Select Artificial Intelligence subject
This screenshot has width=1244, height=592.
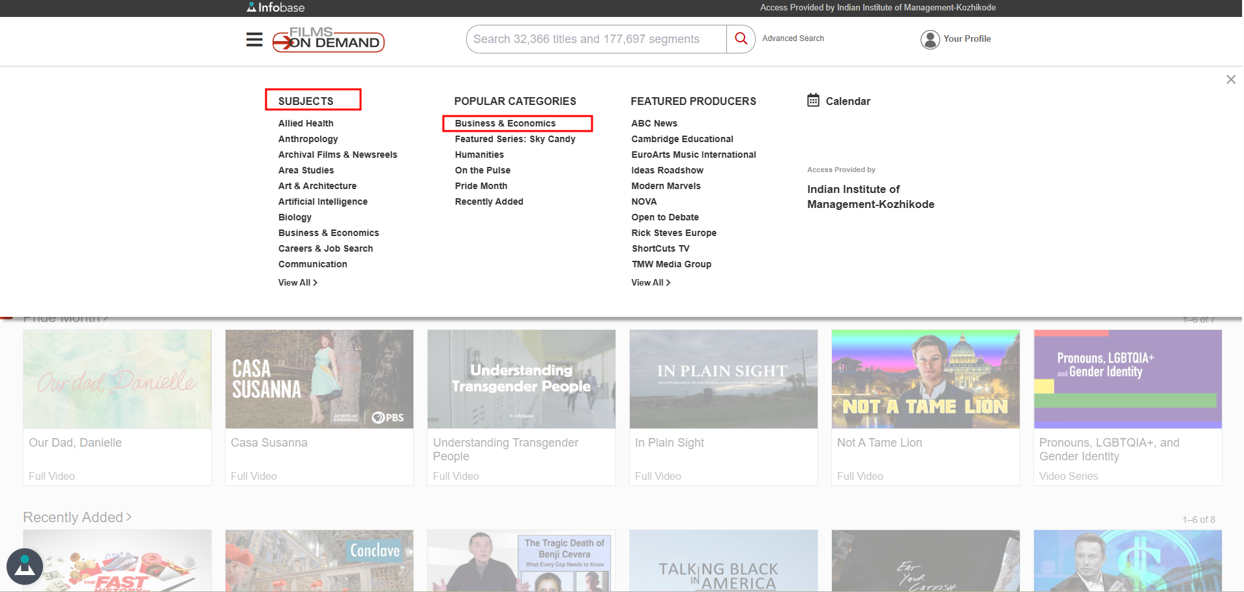tap(323, 201)
